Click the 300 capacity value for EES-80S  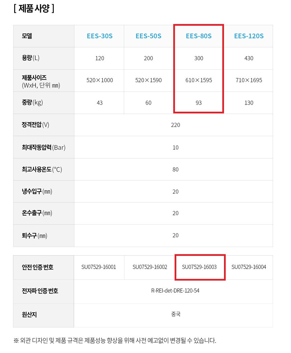point(199,58)
